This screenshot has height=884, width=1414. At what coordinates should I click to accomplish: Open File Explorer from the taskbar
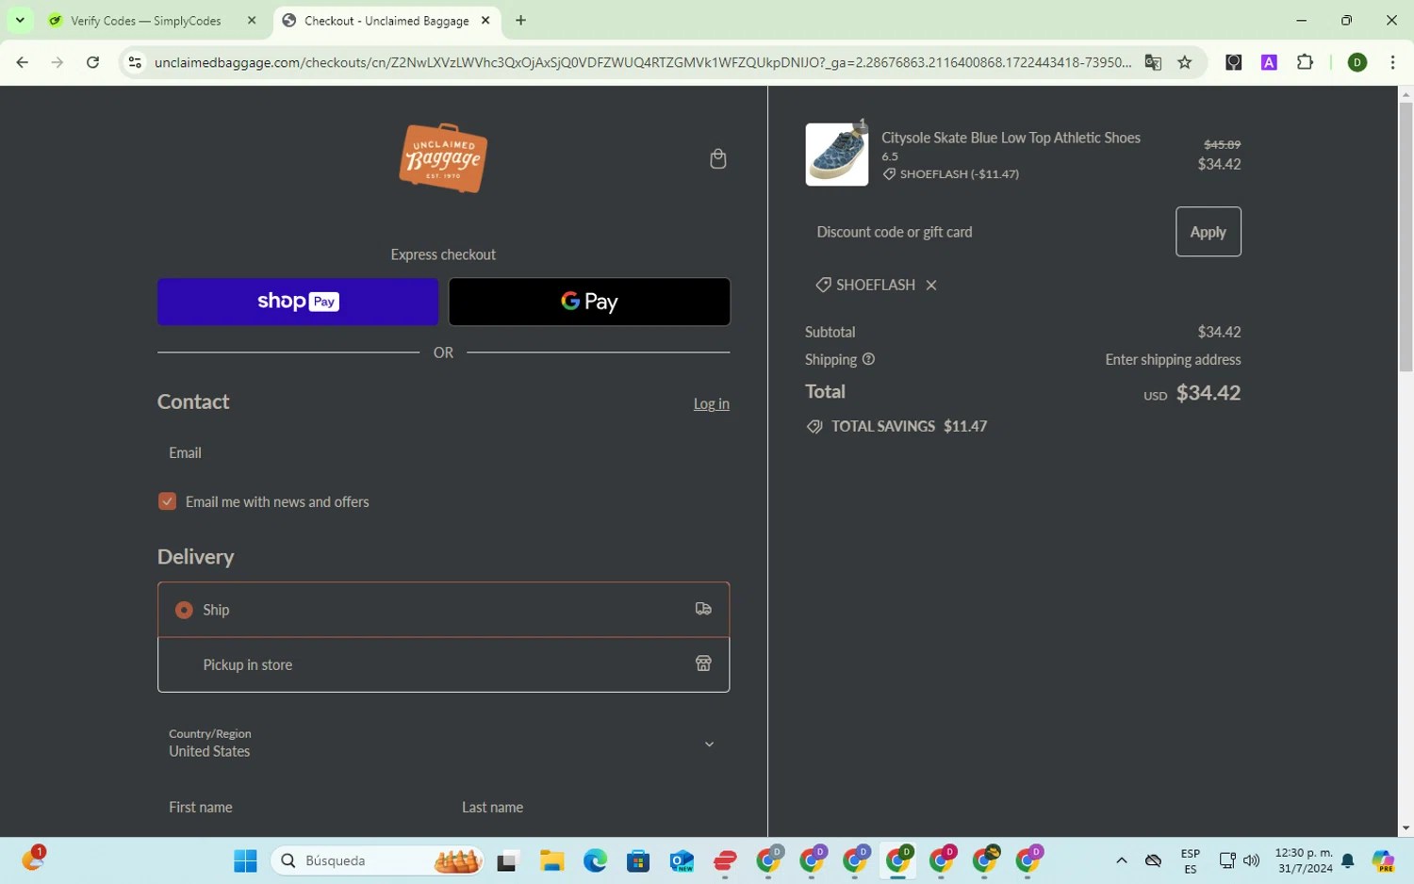(551, 860)
